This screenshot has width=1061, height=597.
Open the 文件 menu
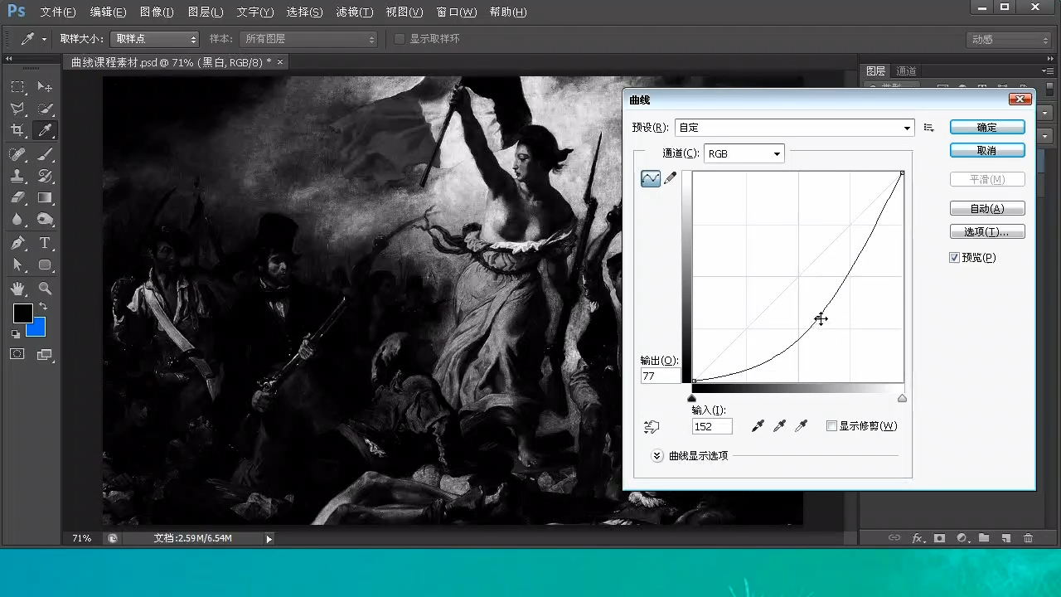pos(58,12)
